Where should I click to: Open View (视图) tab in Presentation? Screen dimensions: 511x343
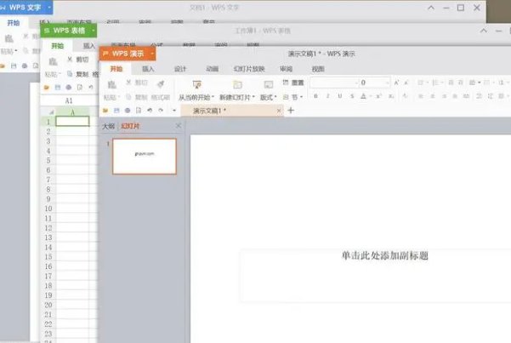point(318,69)
